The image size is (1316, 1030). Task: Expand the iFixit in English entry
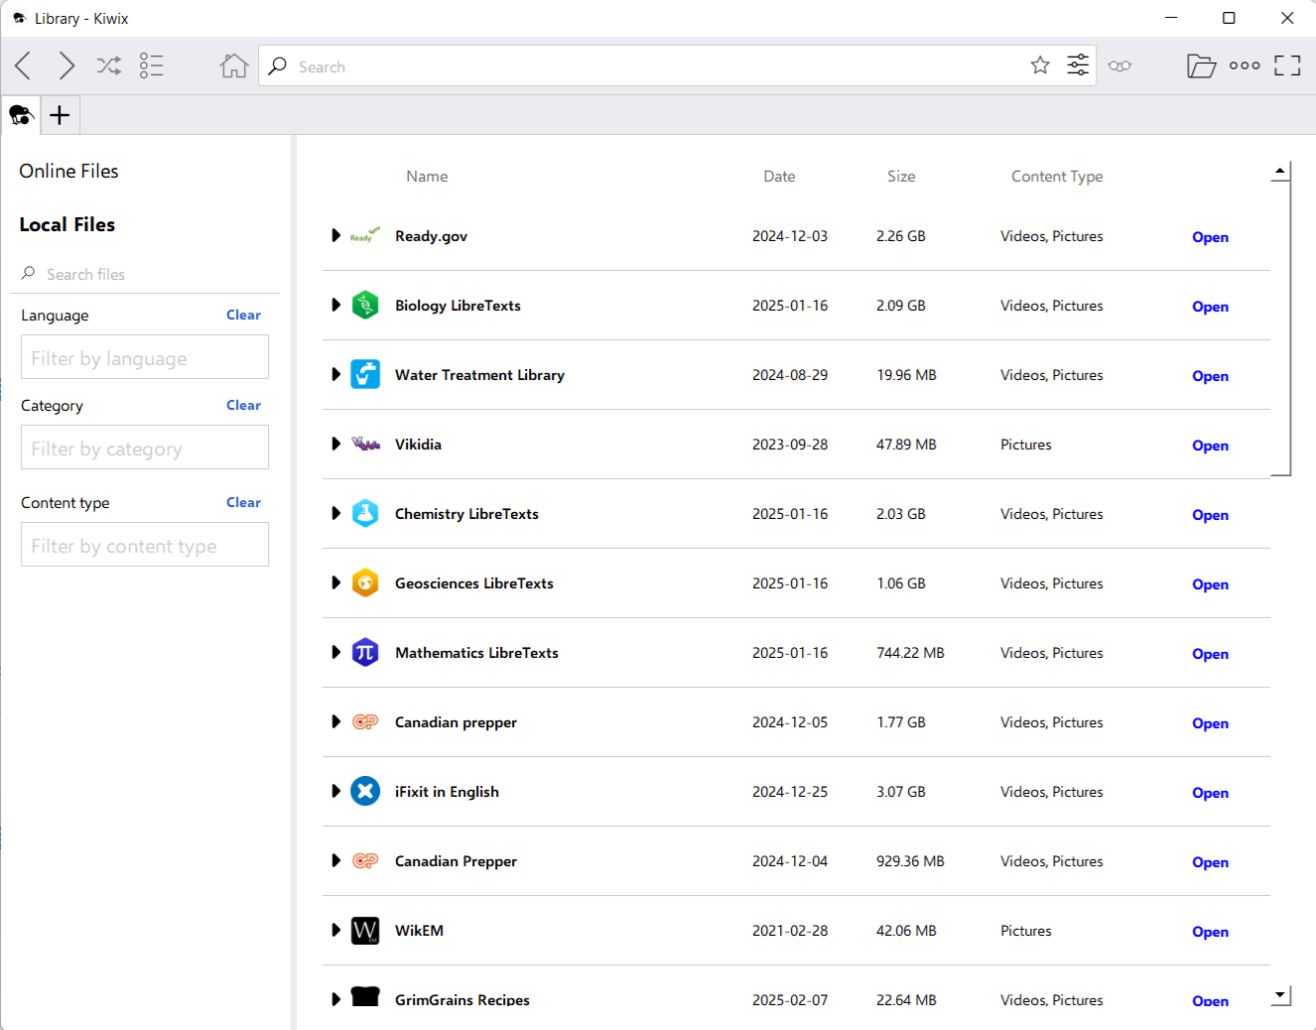point(335,792)
